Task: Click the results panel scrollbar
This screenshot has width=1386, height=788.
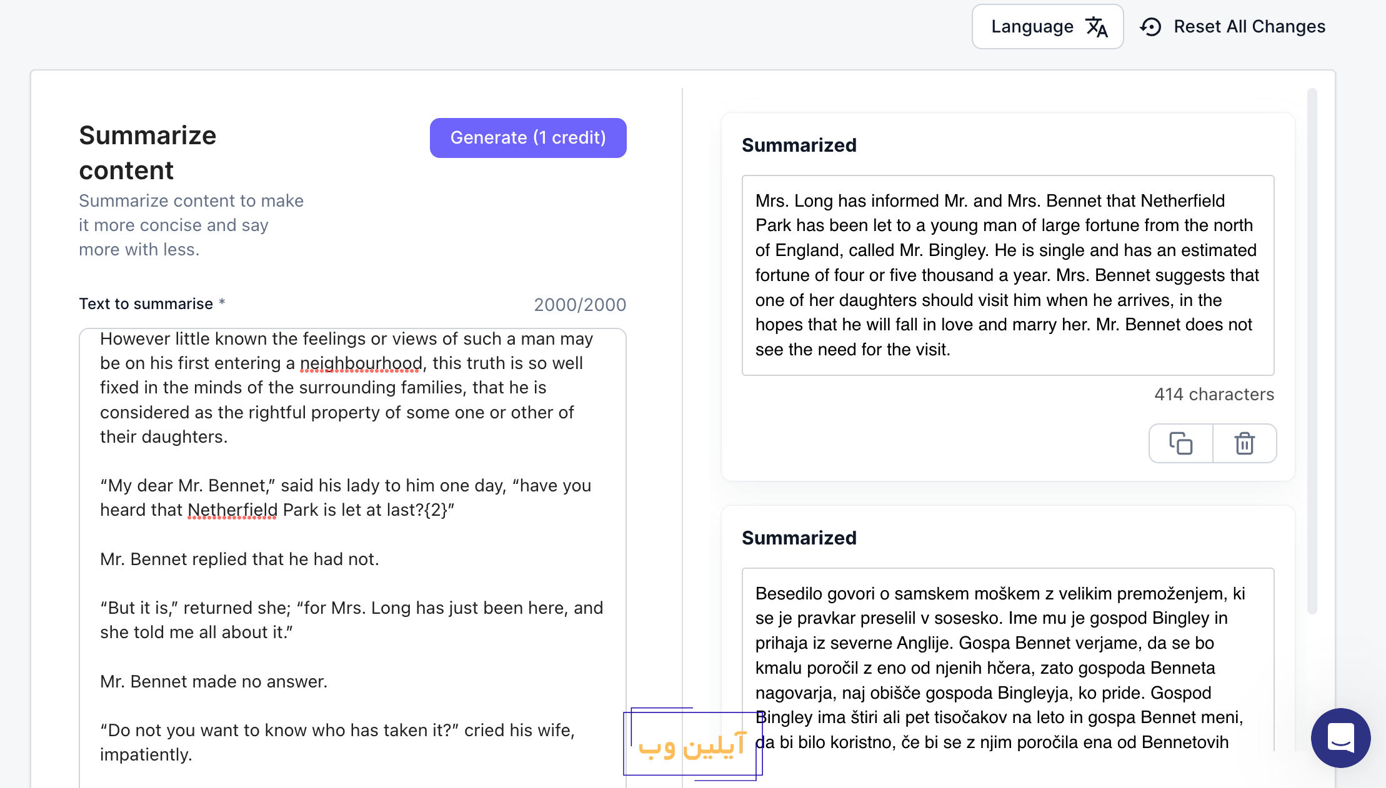Action: (x=1312, y=351)
